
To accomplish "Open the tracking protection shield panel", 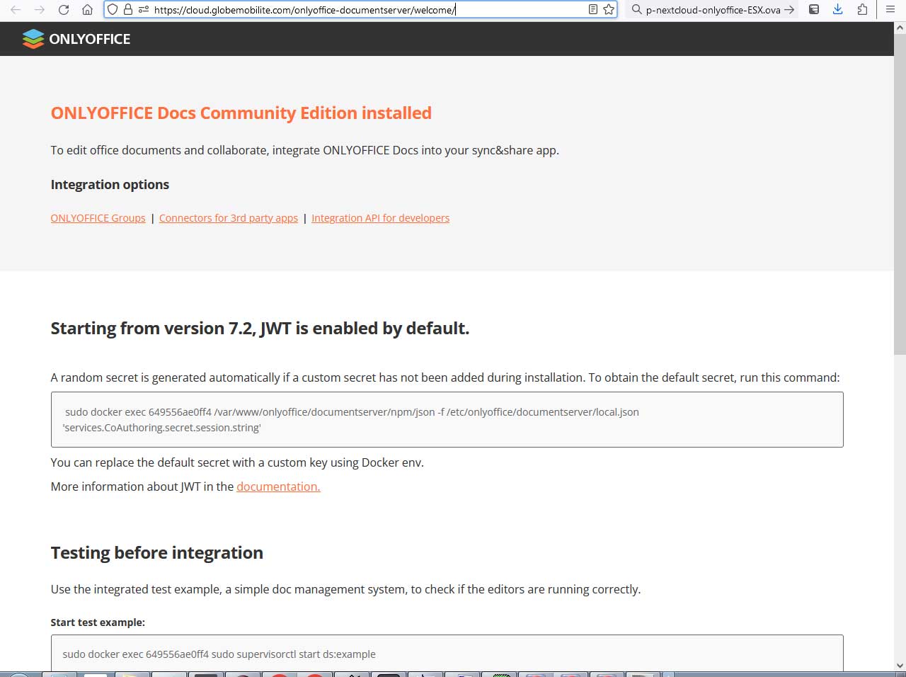I will (x=113, y=10).
